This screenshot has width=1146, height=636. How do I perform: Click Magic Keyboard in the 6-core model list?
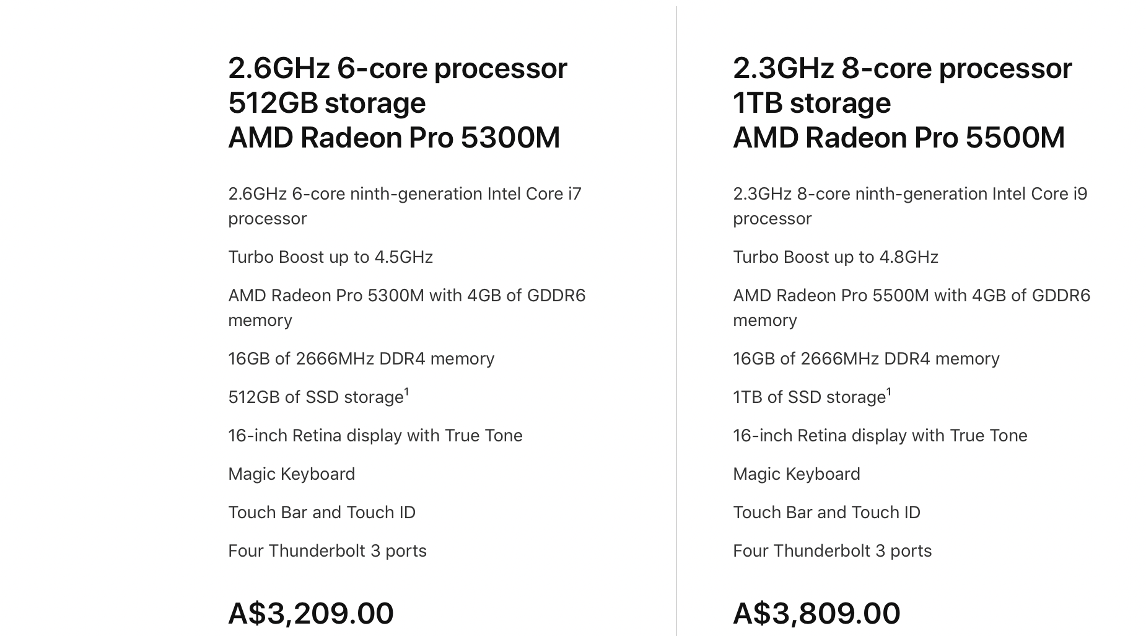[x=291, y=474]
